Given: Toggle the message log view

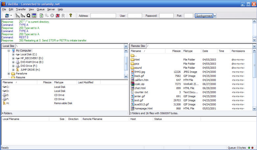Looking at the screenshot, I should (34, 16).
